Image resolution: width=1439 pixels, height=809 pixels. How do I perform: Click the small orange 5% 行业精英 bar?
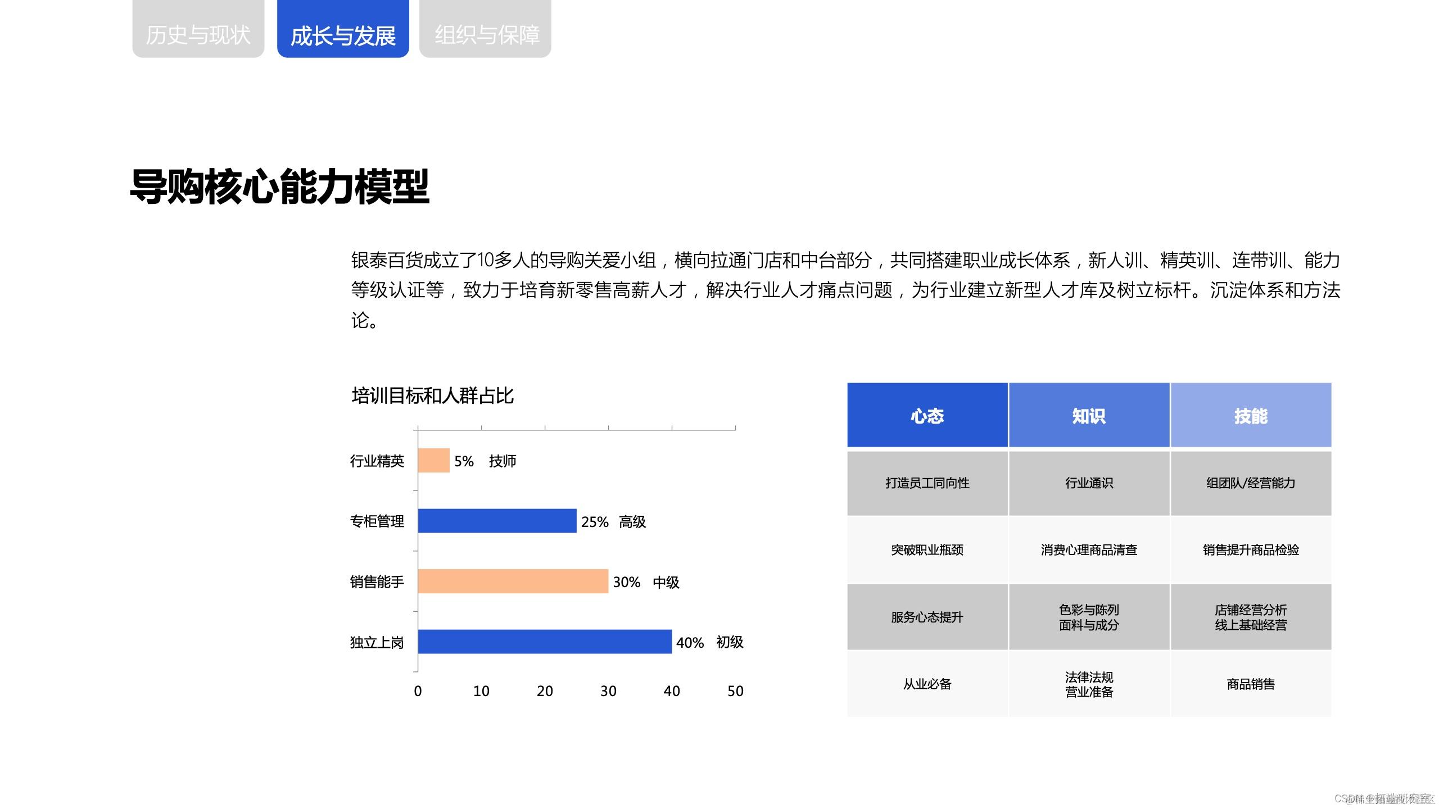[x=433, y=461]
